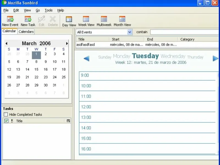Sort events by End column
Viewport: 220px width, 165px height.
click(161, 39)
